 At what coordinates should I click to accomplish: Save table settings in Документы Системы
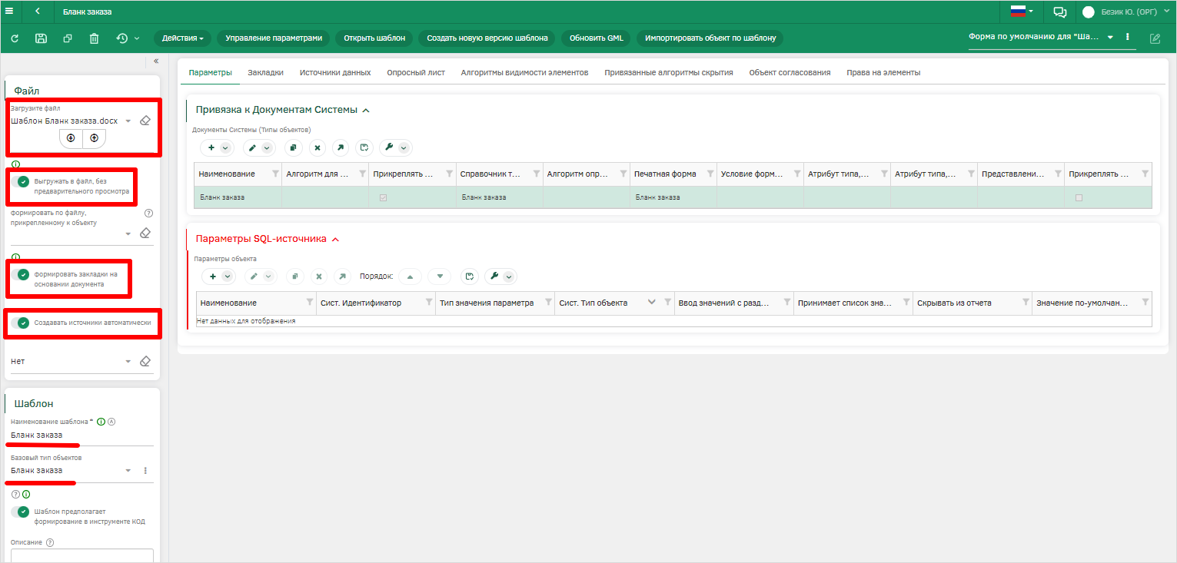click(x=364, y=147)
